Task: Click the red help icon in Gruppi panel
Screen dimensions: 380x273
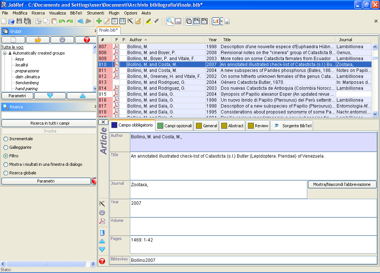Action: (86, 40)
